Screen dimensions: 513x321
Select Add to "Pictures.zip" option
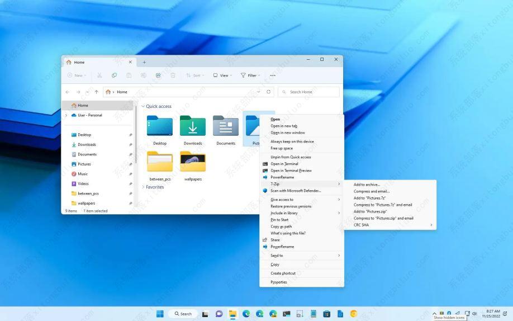(370, 211)
